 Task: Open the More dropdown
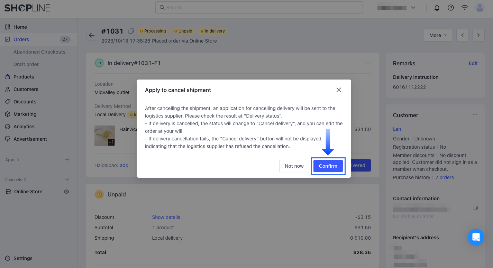(x=438, y=35)
